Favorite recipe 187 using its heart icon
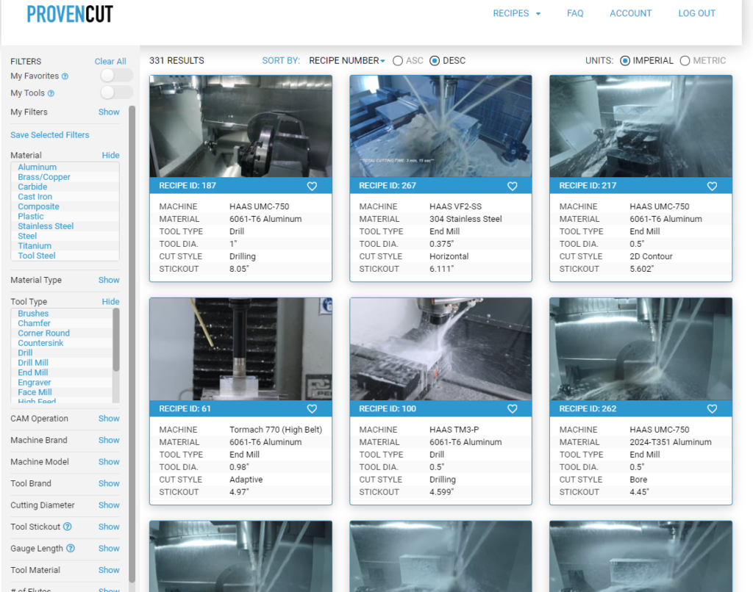Image resolution: width=753 pixels, height=592 pixels. point(312,186)
